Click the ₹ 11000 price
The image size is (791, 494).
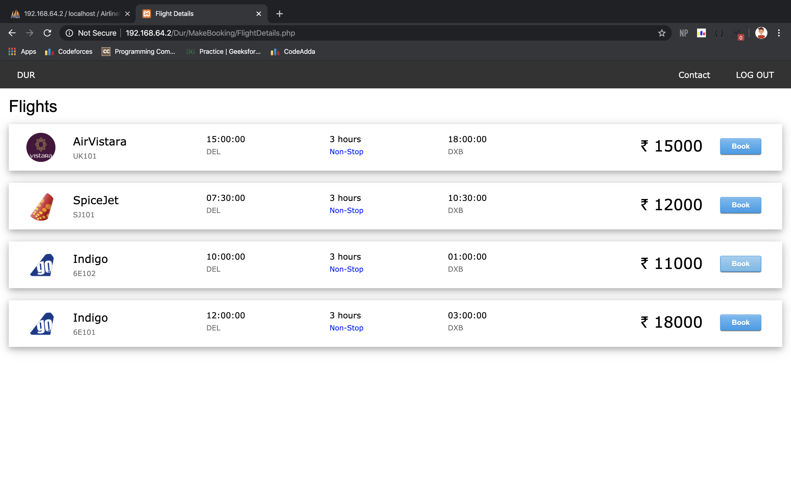(671, 263)
